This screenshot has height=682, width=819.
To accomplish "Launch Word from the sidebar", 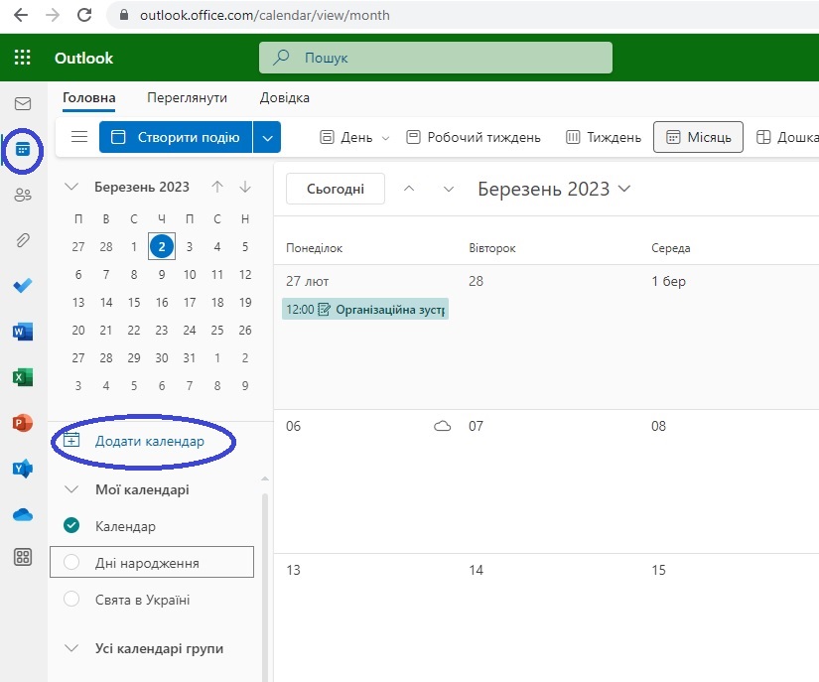I will 23,332.
